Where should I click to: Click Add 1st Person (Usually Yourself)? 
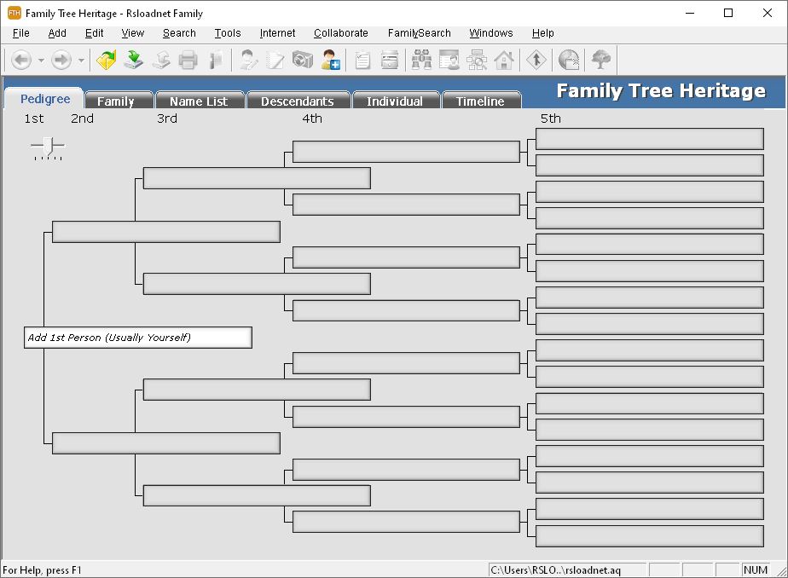(138, 338)
